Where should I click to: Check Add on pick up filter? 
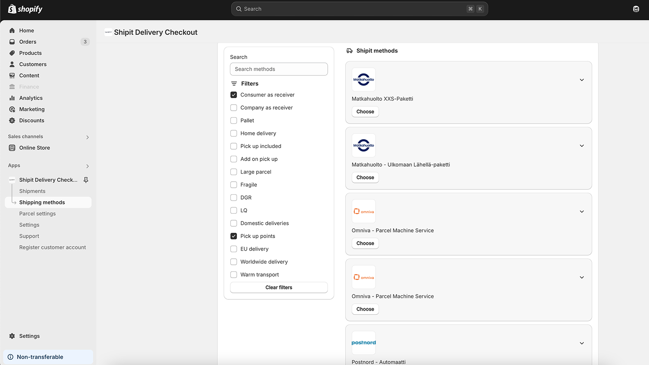tap(234, 159)
